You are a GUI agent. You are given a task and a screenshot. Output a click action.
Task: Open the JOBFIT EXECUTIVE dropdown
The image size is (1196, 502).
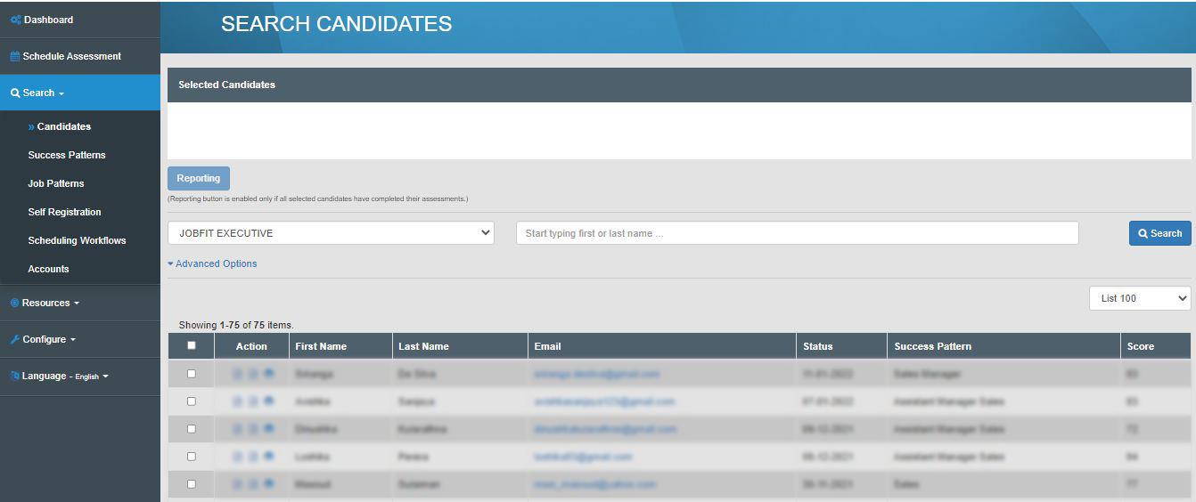(331, 233)
